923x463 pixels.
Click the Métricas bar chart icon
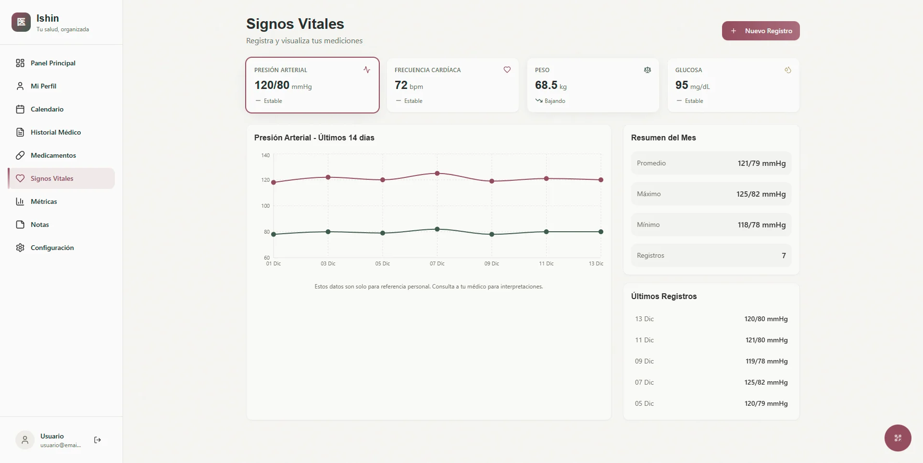click(20, 201)
